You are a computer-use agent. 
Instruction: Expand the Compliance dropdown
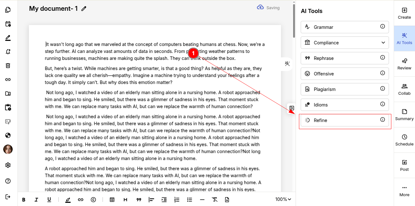point(383,42)
